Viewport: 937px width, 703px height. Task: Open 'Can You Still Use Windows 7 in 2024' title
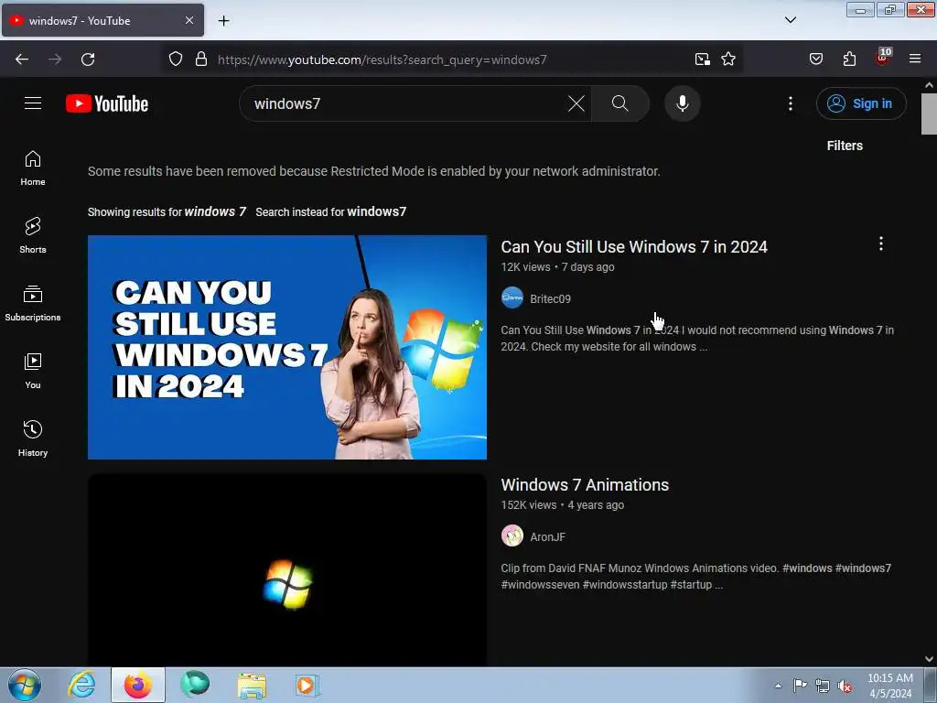point(634,247)
